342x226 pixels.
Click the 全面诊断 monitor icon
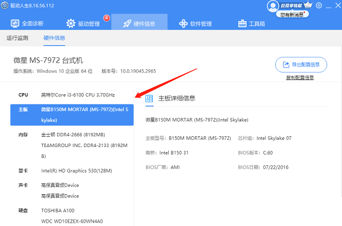(x=15, y=23)
